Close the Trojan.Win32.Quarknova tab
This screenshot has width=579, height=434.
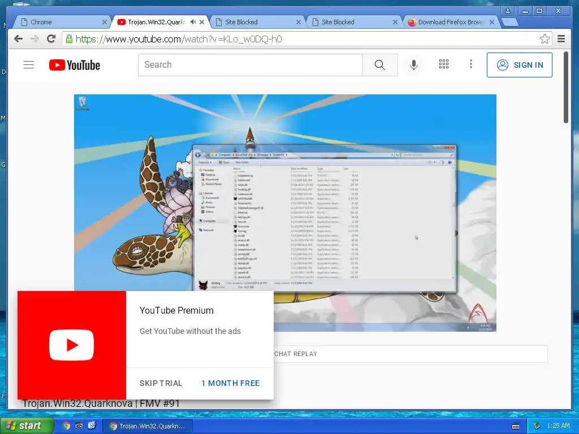point(202,22)
